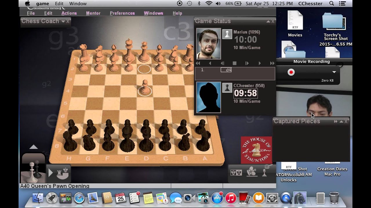Image resolution: width=371 pixels, height=208 pixels.
Task: Collapse the Game Status panel
Action: point(268,21)
